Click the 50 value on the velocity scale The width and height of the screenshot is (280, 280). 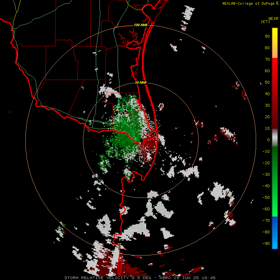coord(267,82)
